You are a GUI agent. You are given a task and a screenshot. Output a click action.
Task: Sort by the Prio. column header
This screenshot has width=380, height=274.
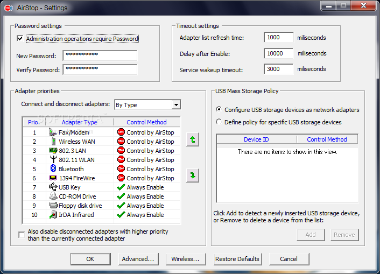34,122
